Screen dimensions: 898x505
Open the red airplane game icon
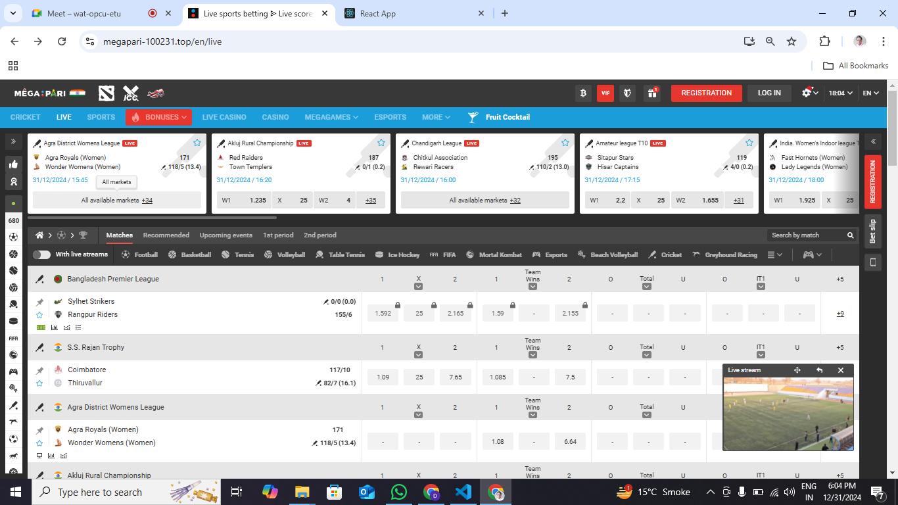tap(155, 93)
